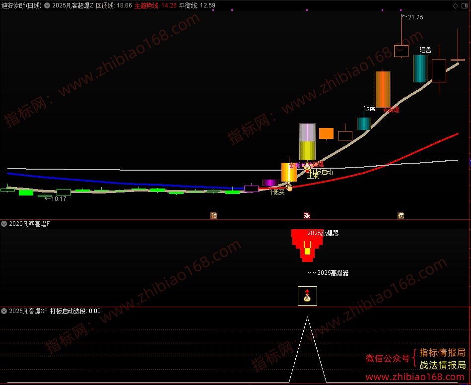471x385 pixels.
Task: Click the 战法情报局 text
Action: 442,365
